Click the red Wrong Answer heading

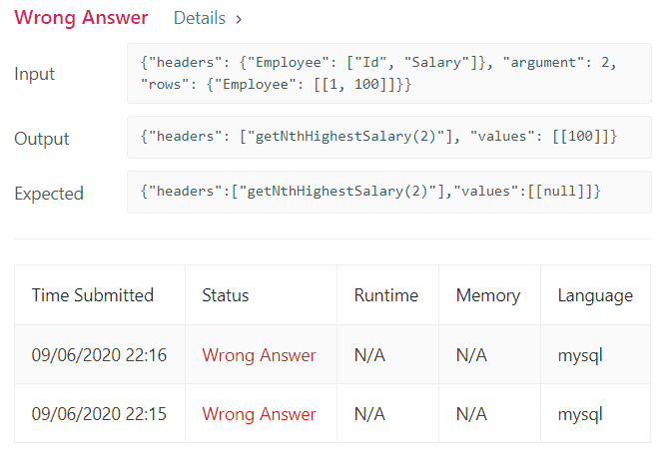[81, 18]
